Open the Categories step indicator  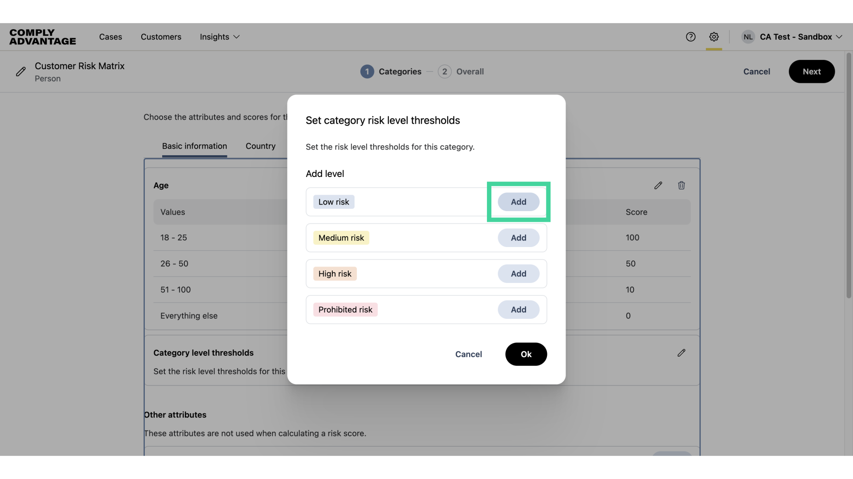391,71
